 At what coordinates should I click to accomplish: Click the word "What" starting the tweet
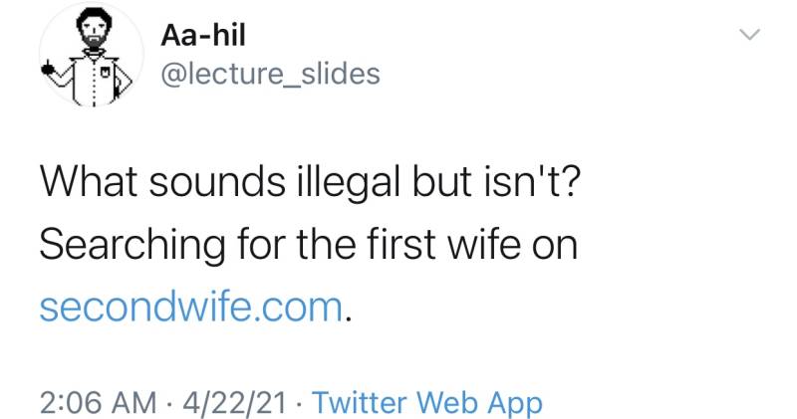click(84, 183)
